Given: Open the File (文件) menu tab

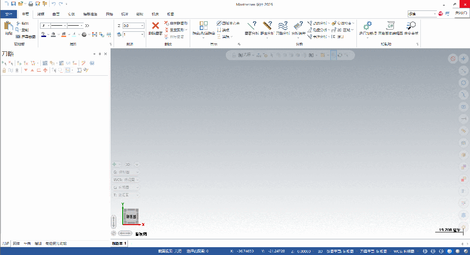Looking at the screenshot, I should 9,14.
